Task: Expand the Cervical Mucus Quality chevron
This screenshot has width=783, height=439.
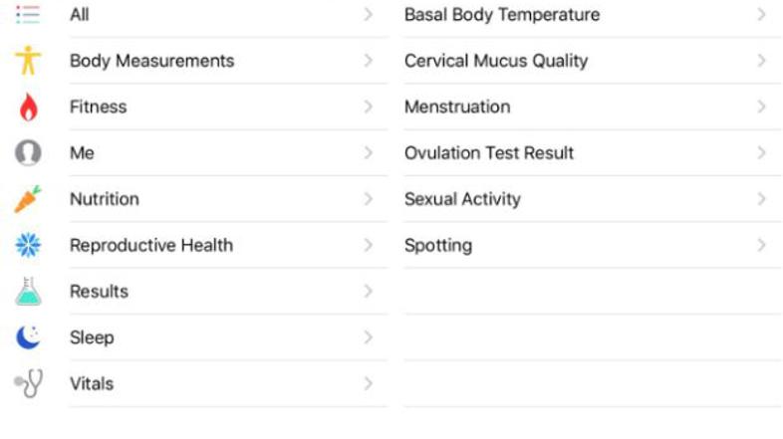Action: pyautogui.click(x=761, y=61)
